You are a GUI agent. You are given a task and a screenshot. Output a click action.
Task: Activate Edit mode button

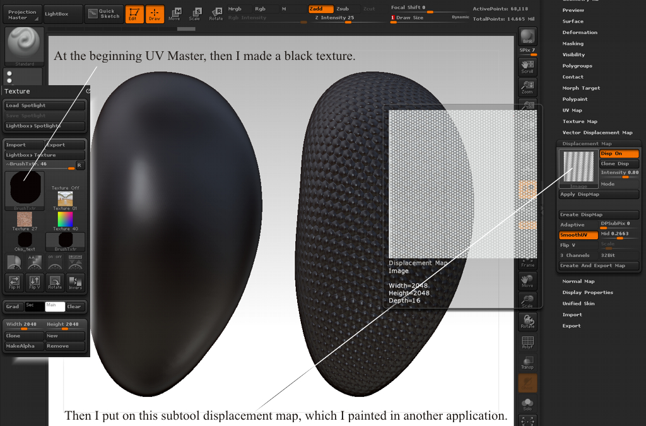tap(134, 14)
